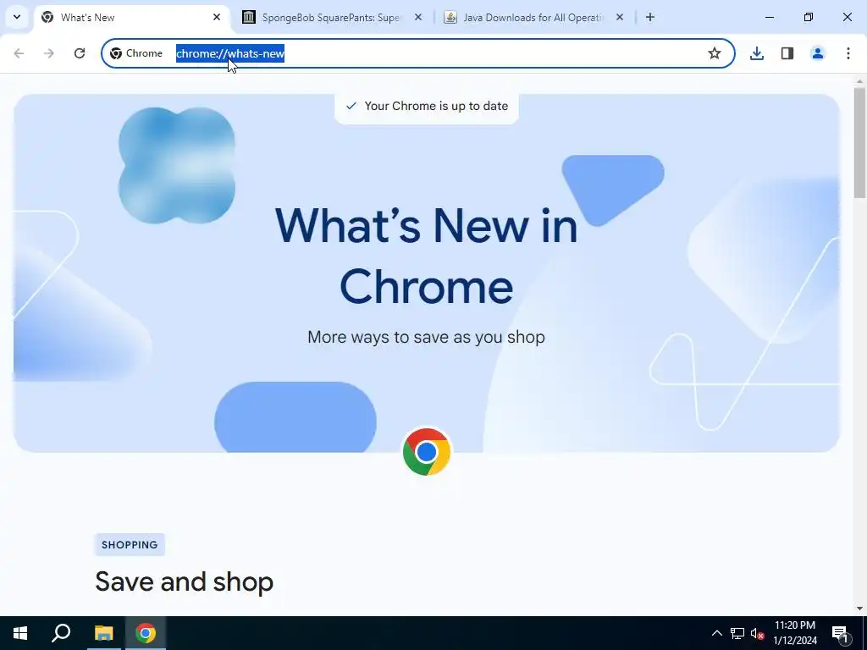
Task: Switch to the Java Downloads tab
Action: coord(533,18)
